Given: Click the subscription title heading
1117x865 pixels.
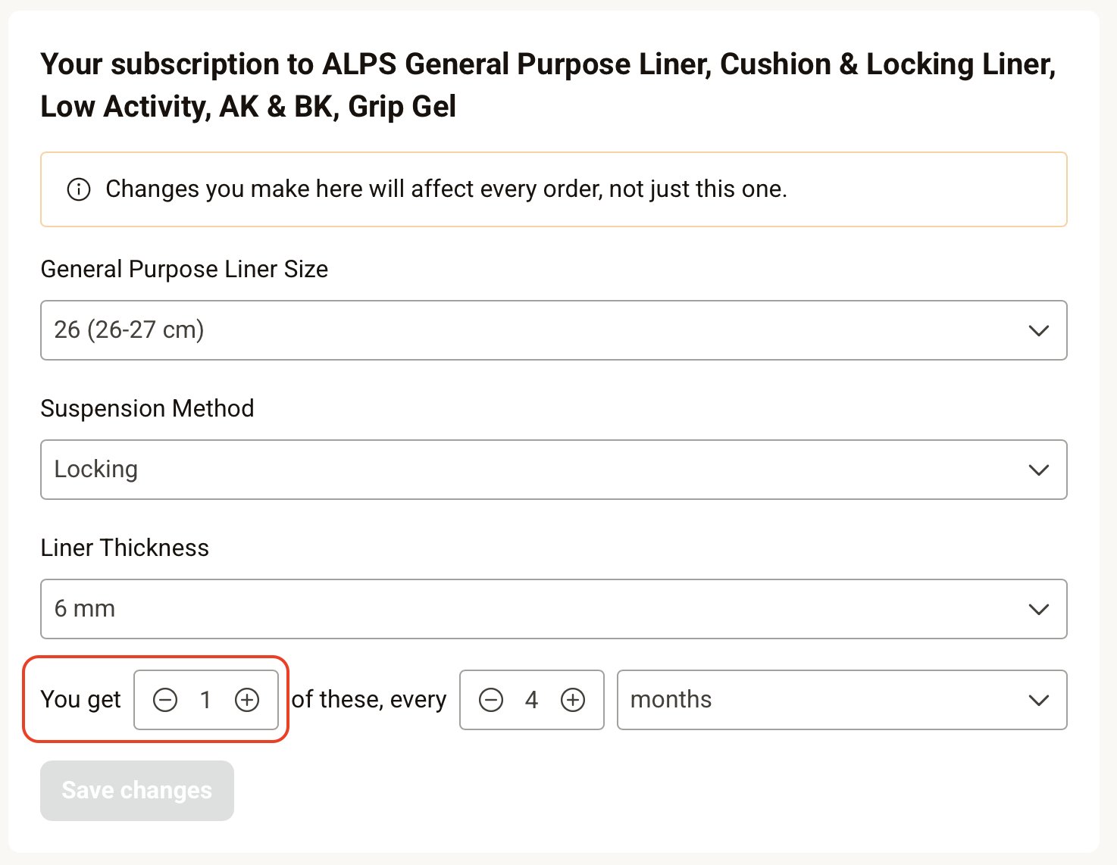Looking at the screenshot, I should click(548, 85).
